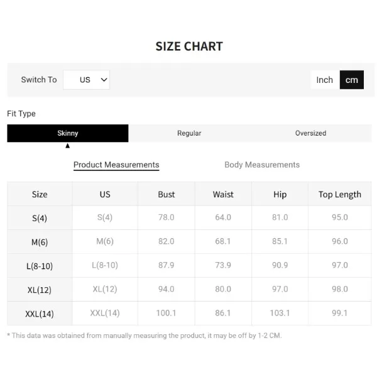Switch to Body Measurements tab
The height and width of the screenshot is (377, 377).
coord(262,165)
